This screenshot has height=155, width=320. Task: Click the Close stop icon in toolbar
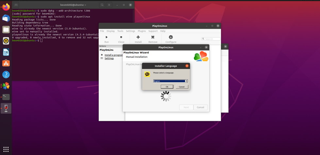coord(121,37)
